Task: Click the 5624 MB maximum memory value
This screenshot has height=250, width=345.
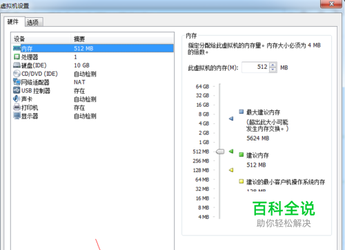Action: point(258,138)
